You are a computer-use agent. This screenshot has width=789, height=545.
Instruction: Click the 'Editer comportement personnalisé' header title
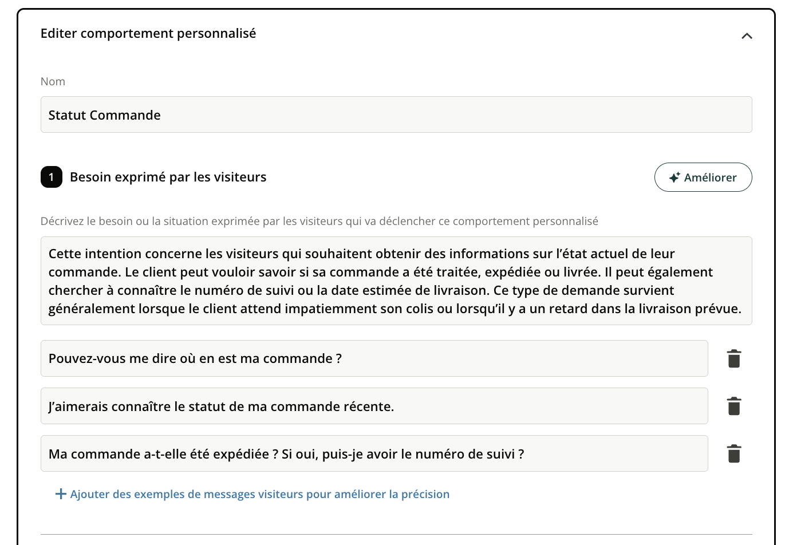pos(148,33)
